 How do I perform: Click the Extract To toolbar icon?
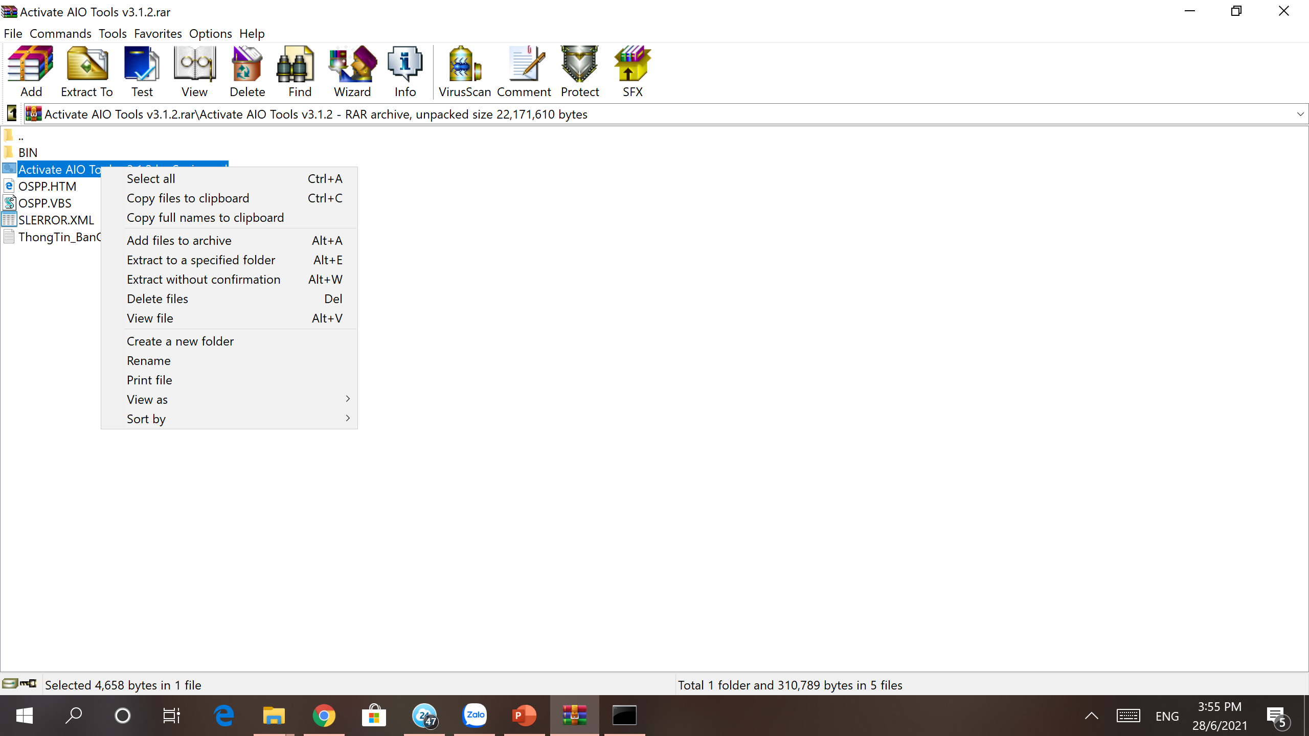87,72
